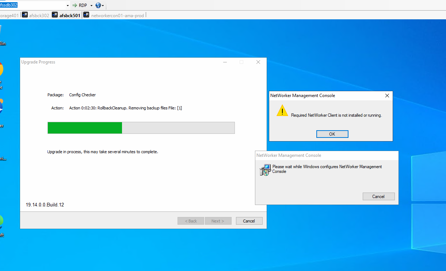Image resolution: width=446 pixels, height=271 pixels.
Task: Click the RDP icon on the afsbck501 tab
Action: [x=55, y=15]
